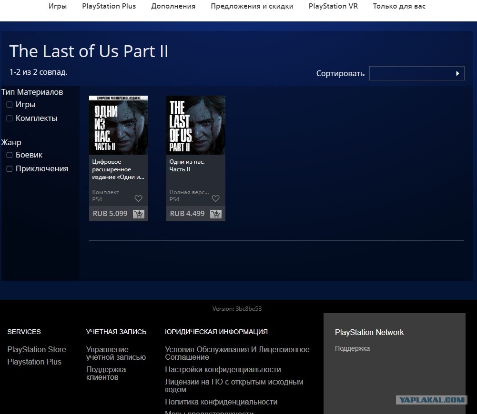Open The Last of Us Part II cover
Screen dimensions: 477x414
point(196,125)
